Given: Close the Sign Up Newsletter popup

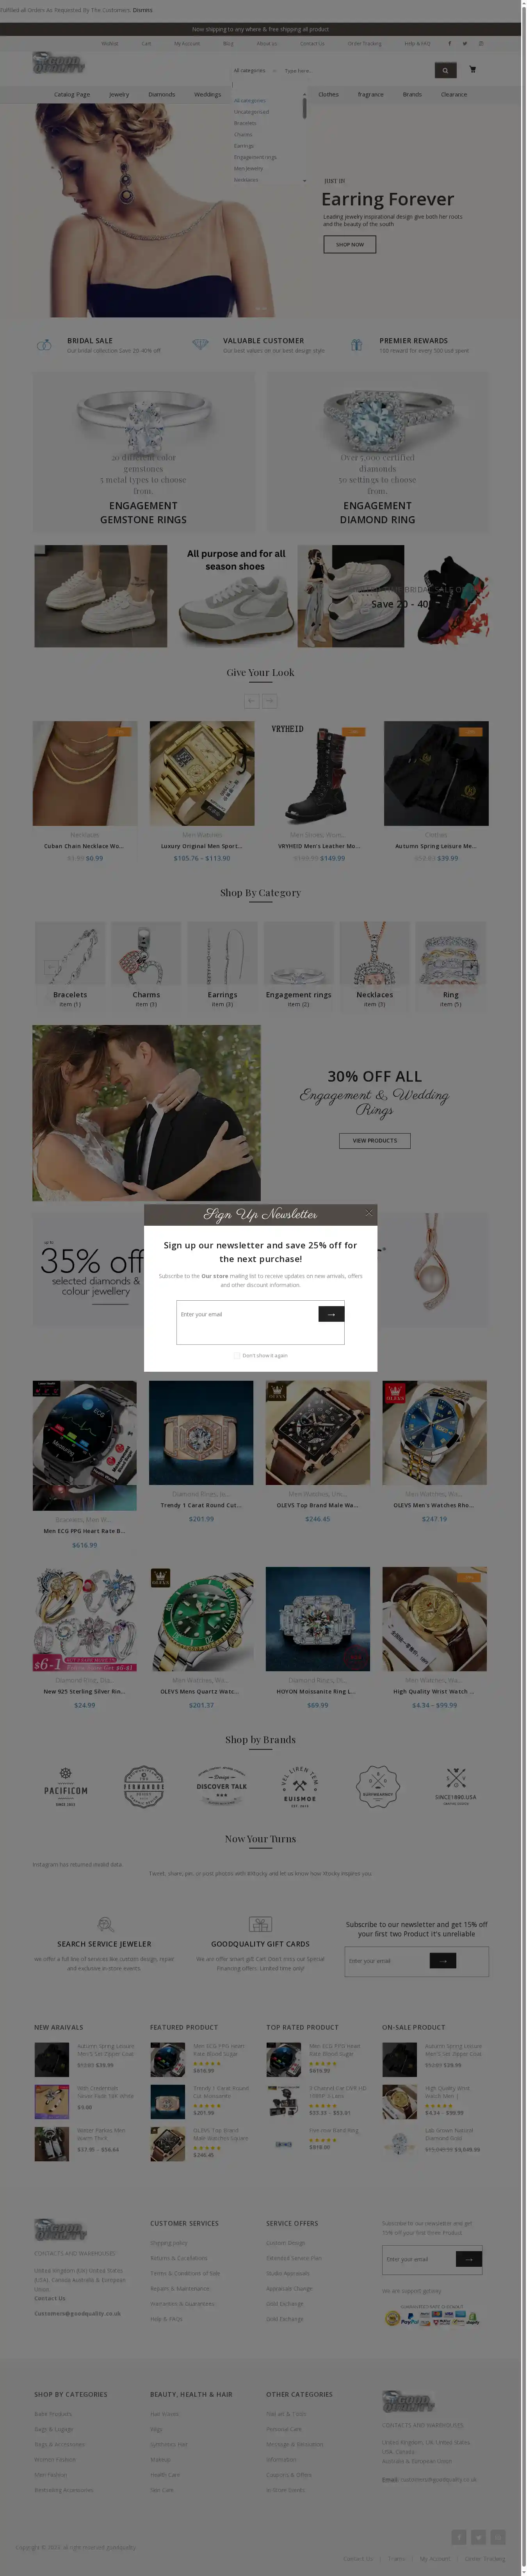Looking at the screenshot, I should [x=369, y=1213].
